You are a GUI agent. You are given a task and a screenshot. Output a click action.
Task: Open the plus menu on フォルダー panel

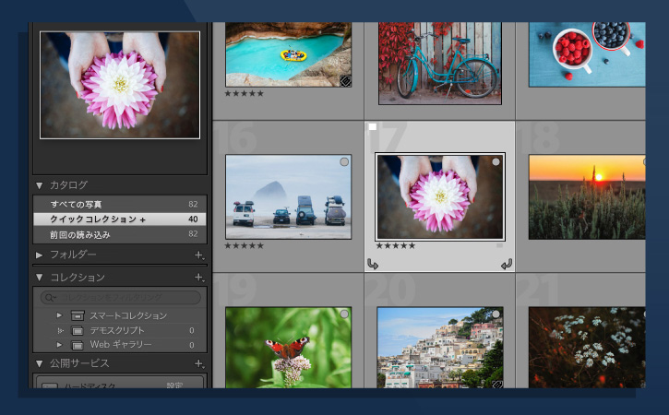[199, 255]
